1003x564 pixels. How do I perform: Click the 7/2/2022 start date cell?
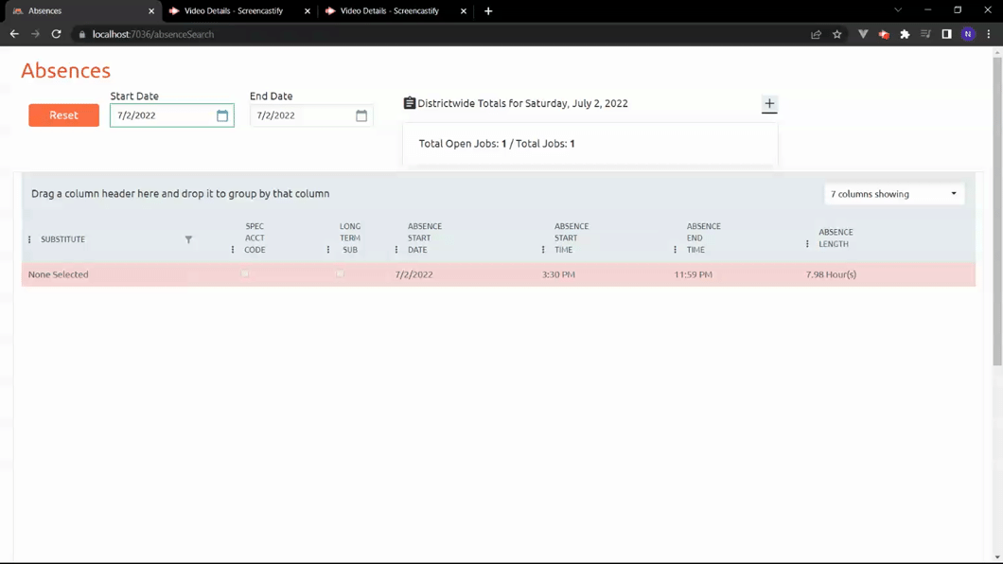pyautogui.click(x=414, y=274)
